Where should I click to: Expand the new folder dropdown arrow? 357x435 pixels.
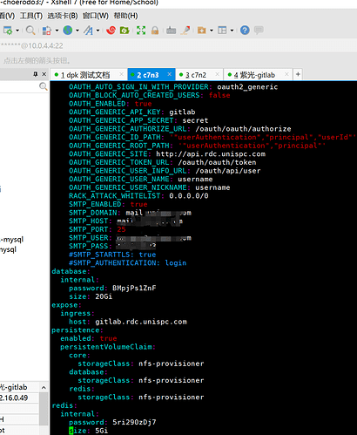212,31
